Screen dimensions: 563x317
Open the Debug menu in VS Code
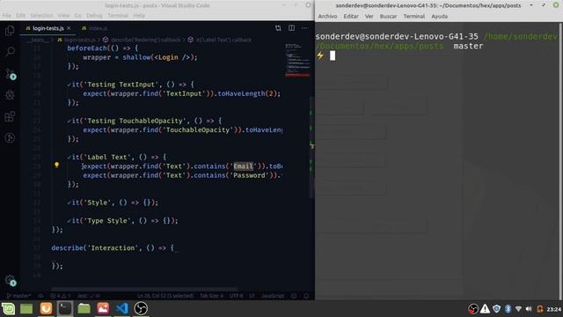click(x=94, y=16)
